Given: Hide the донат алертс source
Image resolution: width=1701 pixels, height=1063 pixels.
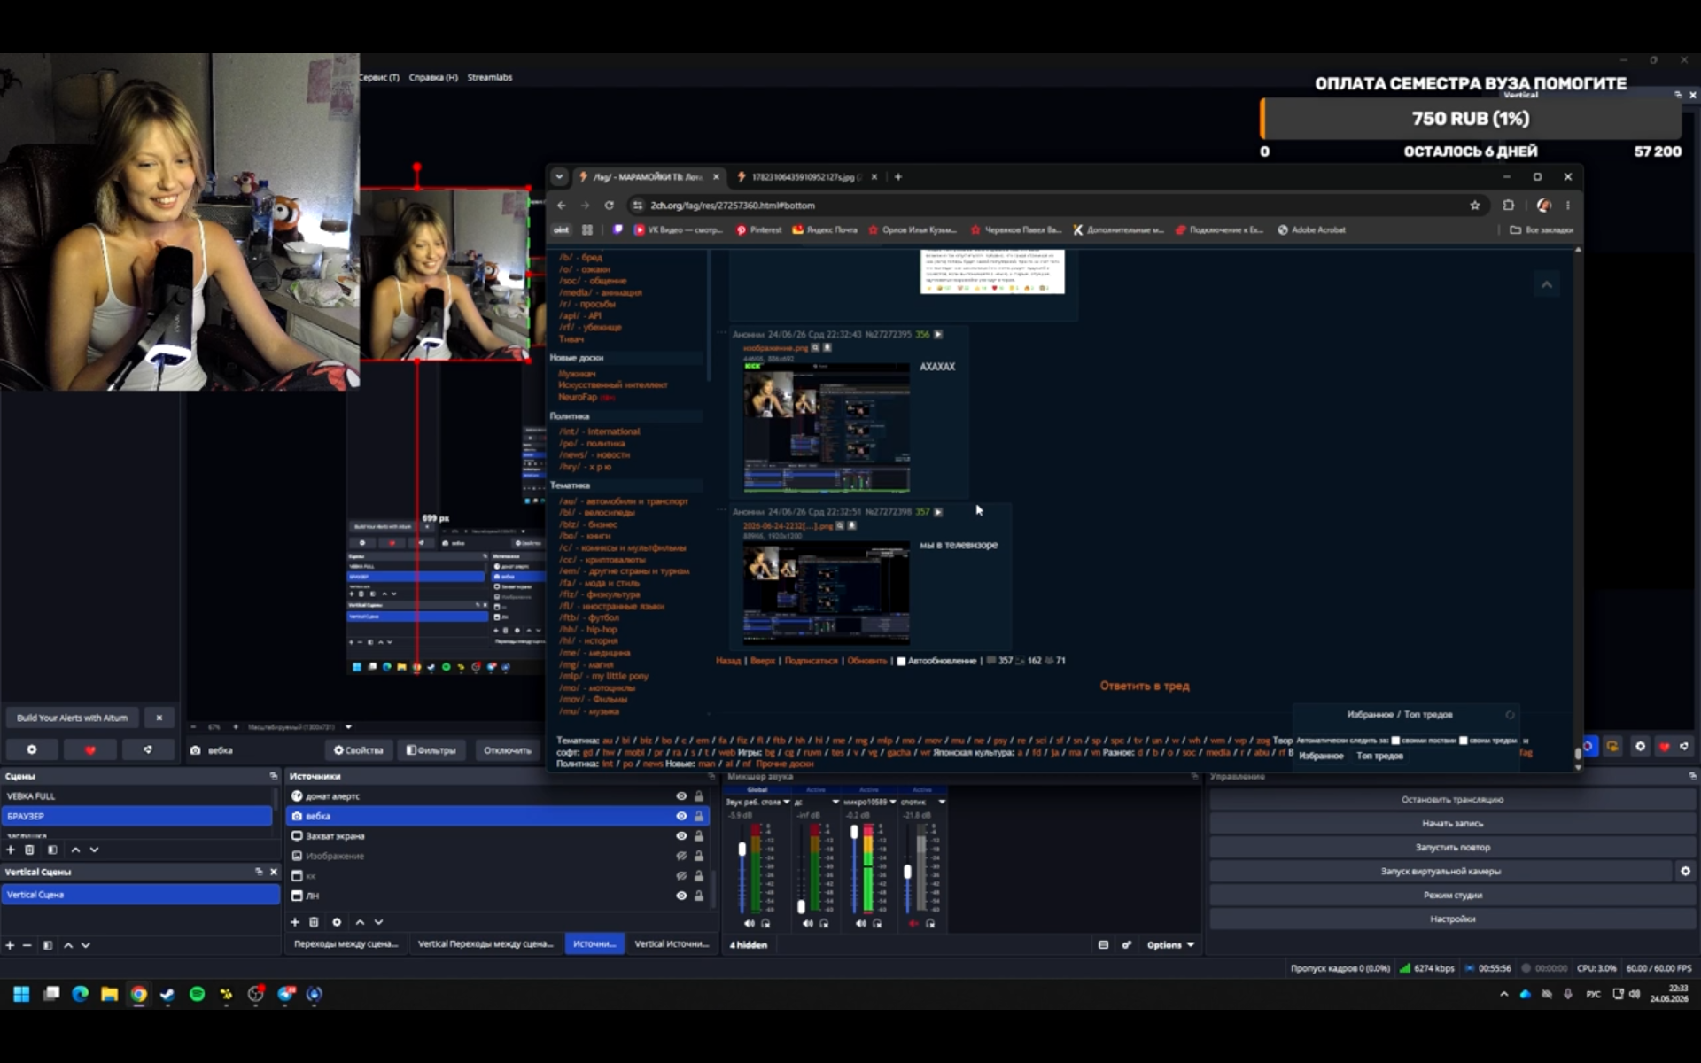Looking at the screenshot, I should pyautogui.click(x=681, y=795).
